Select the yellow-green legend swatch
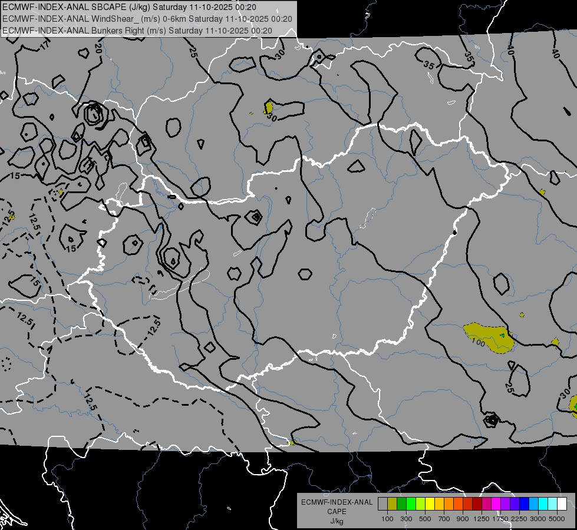 coord(421,503)
